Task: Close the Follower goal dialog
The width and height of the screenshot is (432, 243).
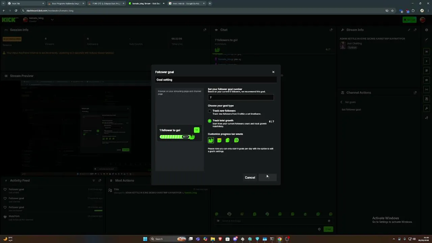Action: click(x=273, y=72)
